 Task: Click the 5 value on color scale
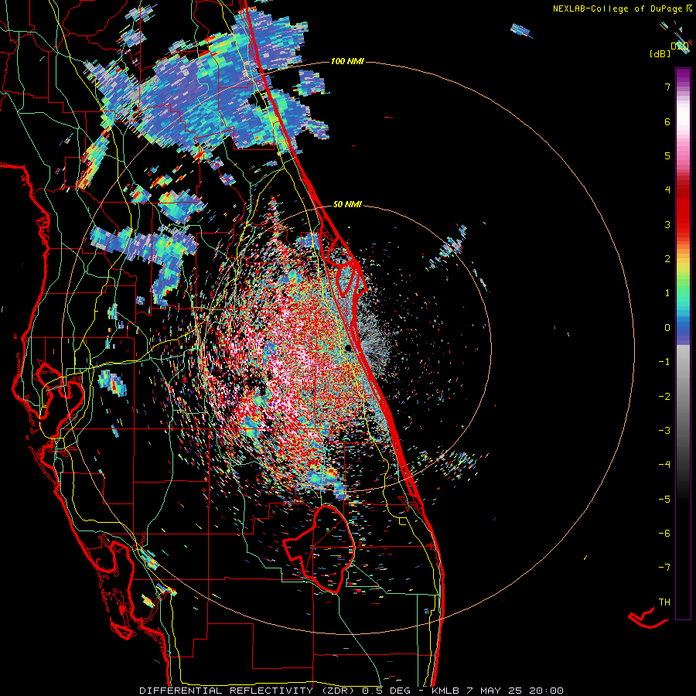tap(667, 155)
